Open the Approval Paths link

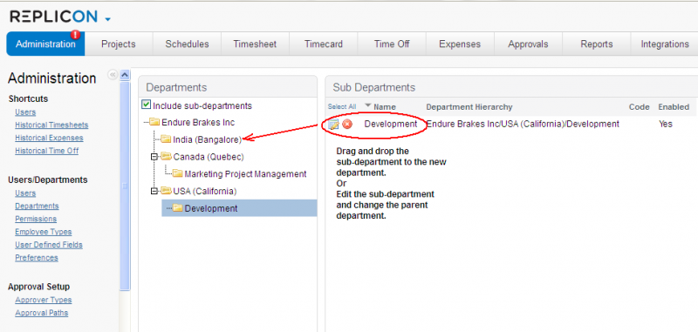coord(41,313)
